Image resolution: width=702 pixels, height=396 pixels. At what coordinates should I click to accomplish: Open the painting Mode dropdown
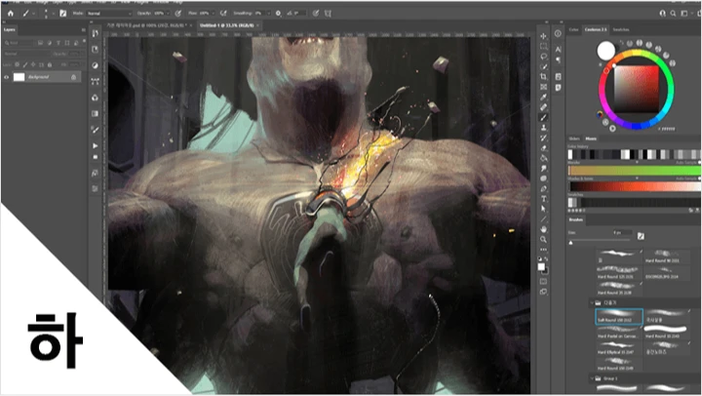tap(109, 14)
